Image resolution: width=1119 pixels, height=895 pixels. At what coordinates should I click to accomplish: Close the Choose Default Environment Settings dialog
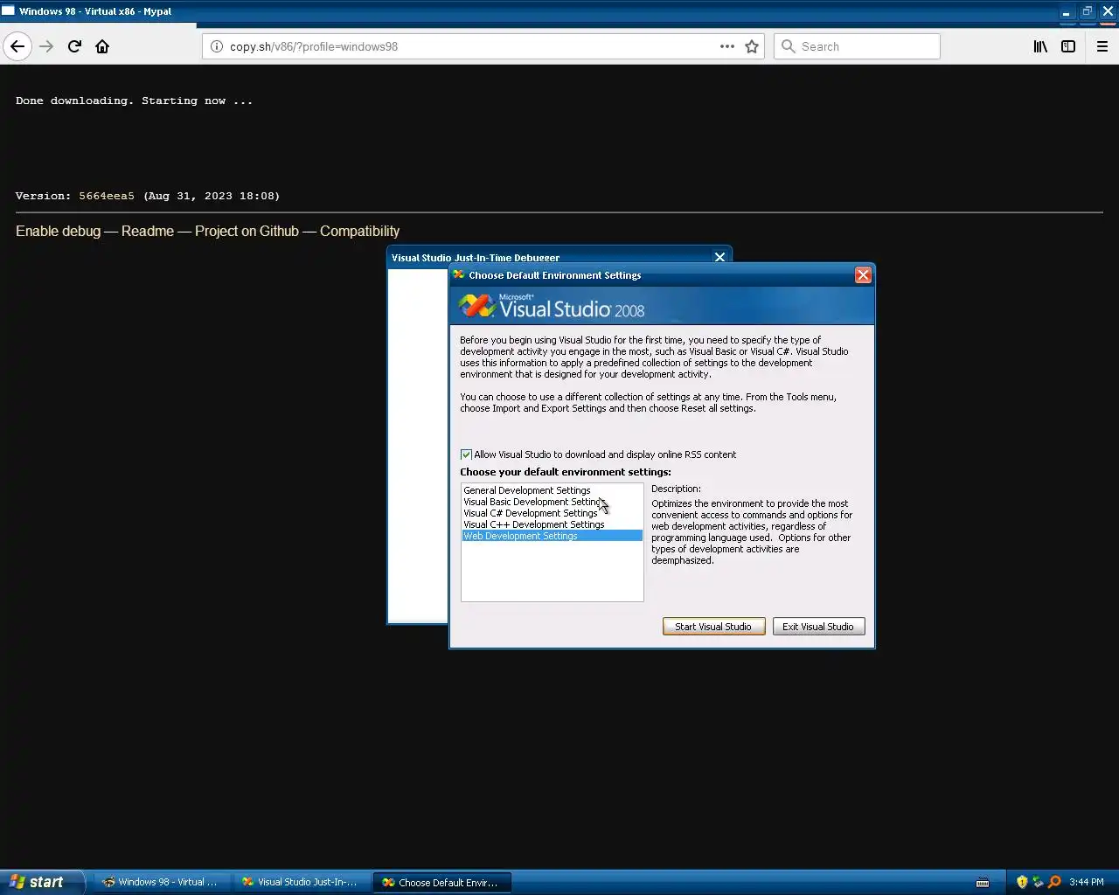pos(863,275)
